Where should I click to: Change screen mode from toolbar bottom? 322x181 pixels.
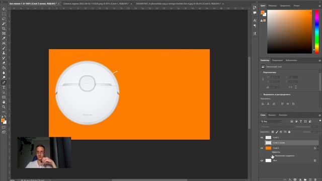pyautogui.click(x=4, y=132)
